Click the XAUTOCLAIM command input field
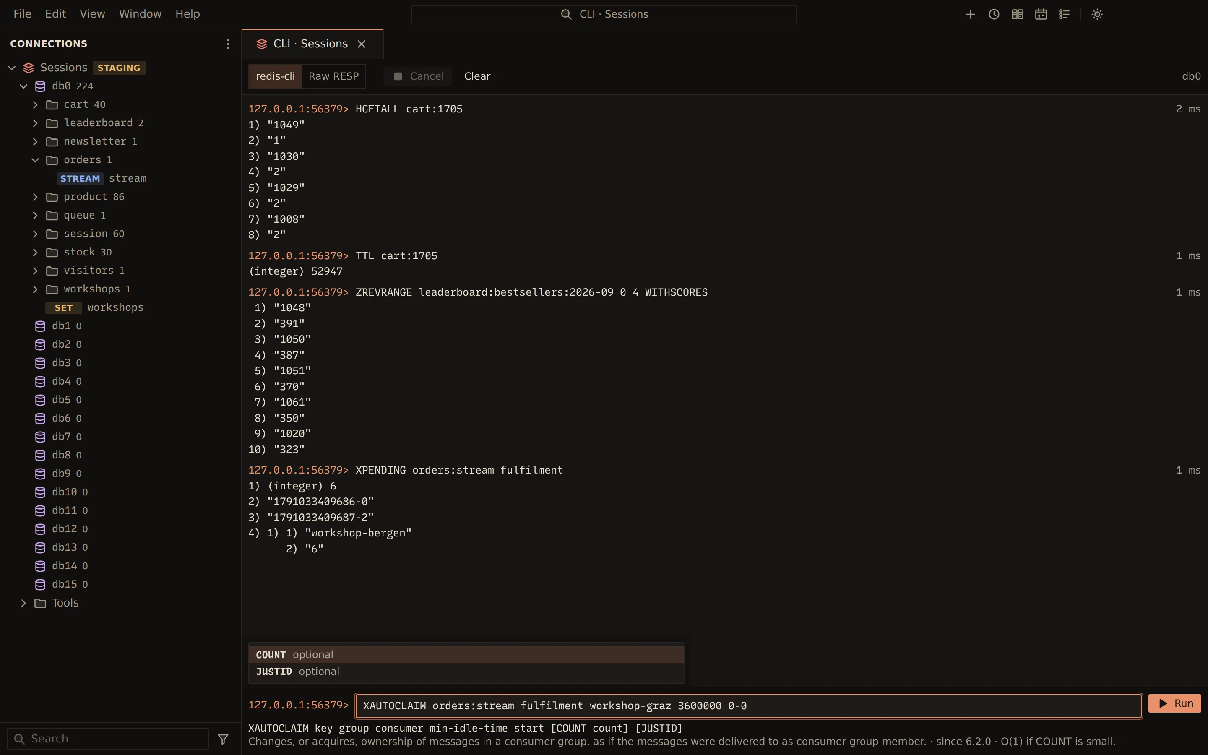1208x755 pixels. point(748,706)
